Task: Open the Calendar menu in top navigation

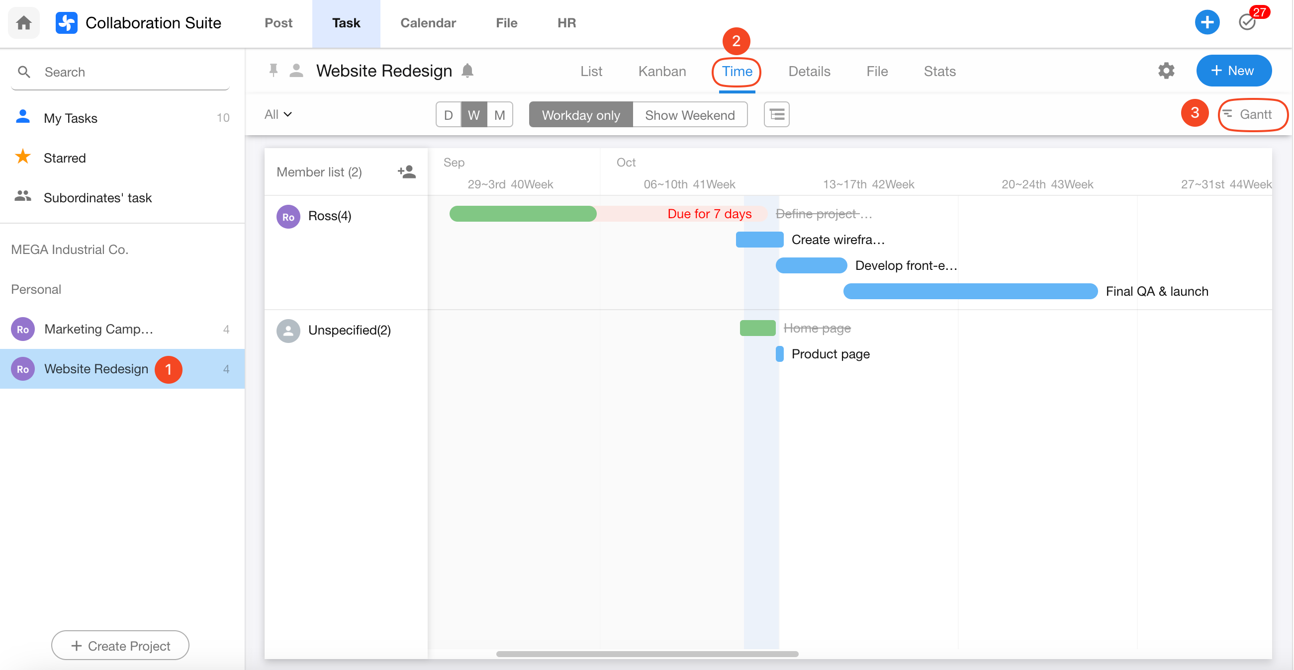Action: 428,22
